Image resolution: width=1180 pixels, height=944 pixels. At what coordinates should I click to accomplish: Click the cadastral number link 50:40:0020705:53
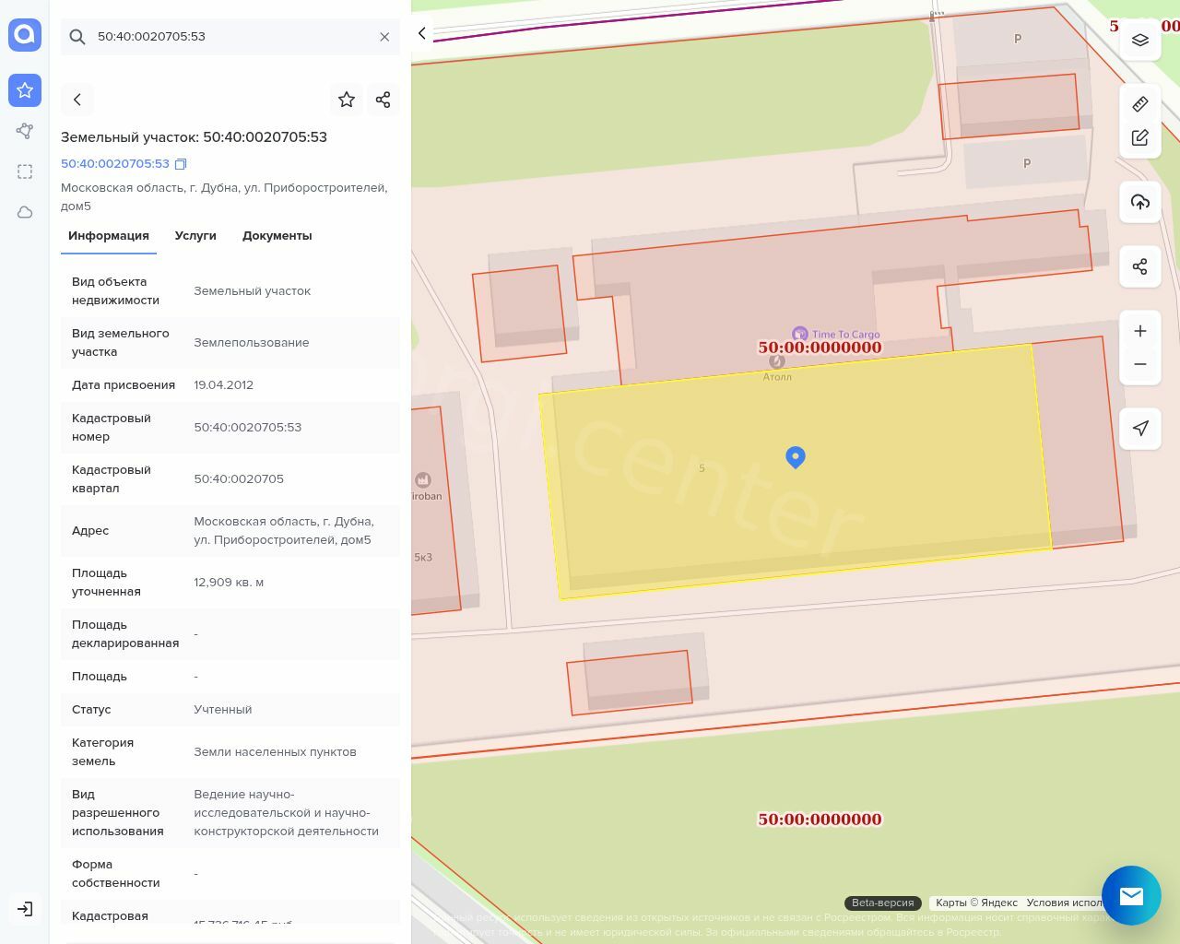(115, 164)
